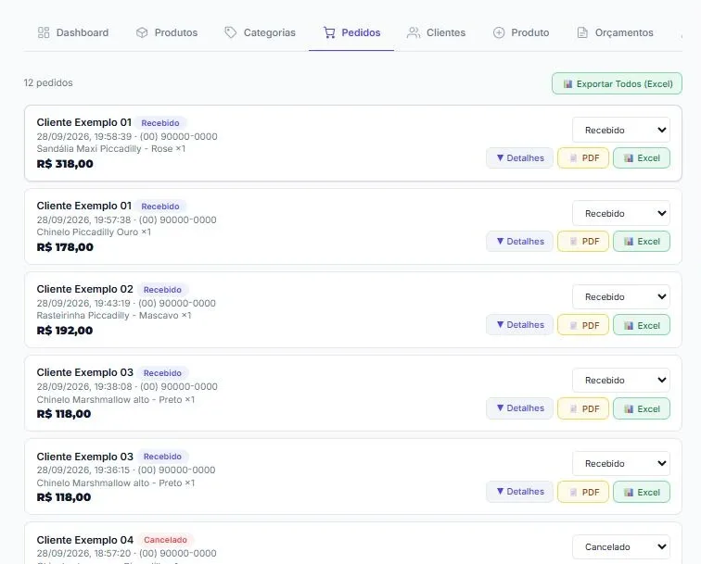Export Excel for the 19:38:08 order

point(642,408)
